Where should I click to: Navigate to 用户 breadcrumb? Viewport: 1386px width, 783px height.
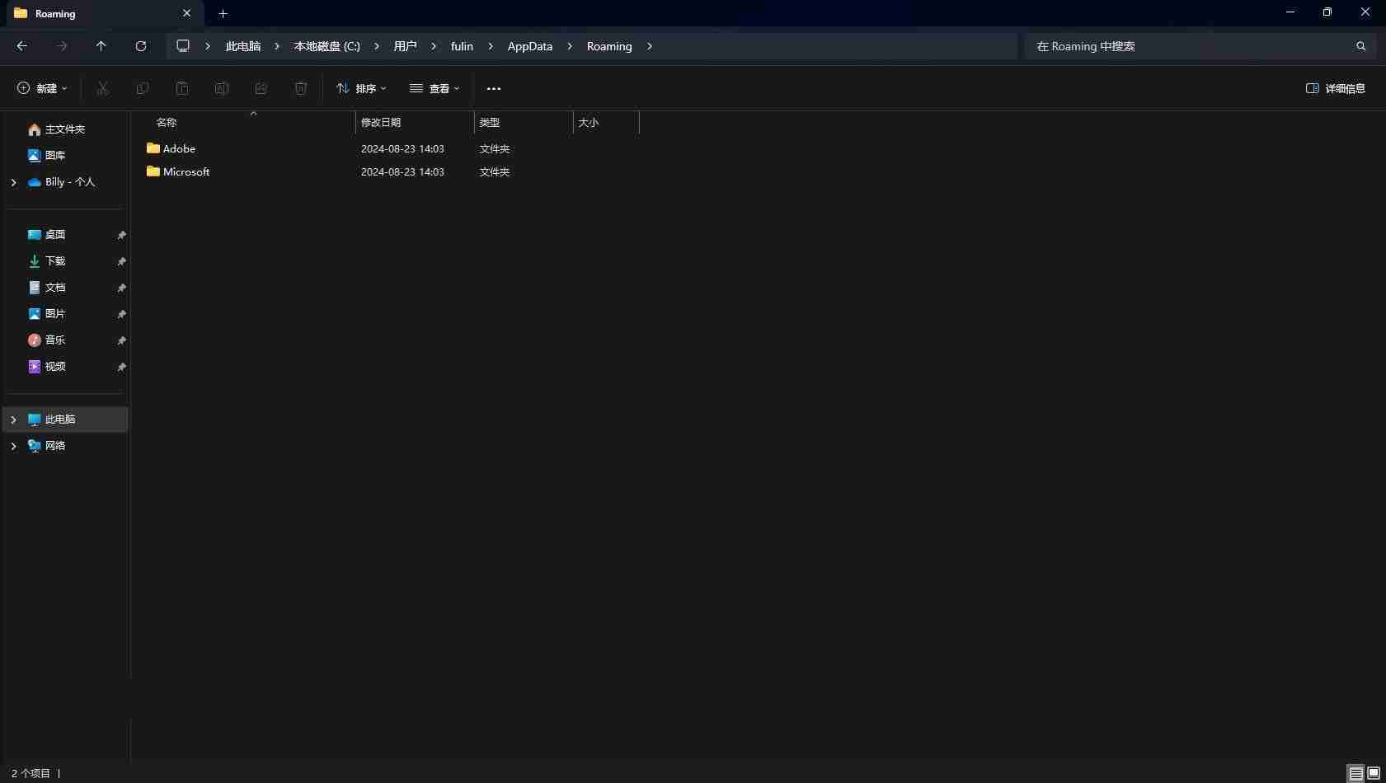coord(405,46)
